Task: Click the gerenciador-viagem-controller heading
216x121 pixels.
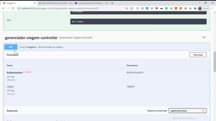Action: point(31,38)
